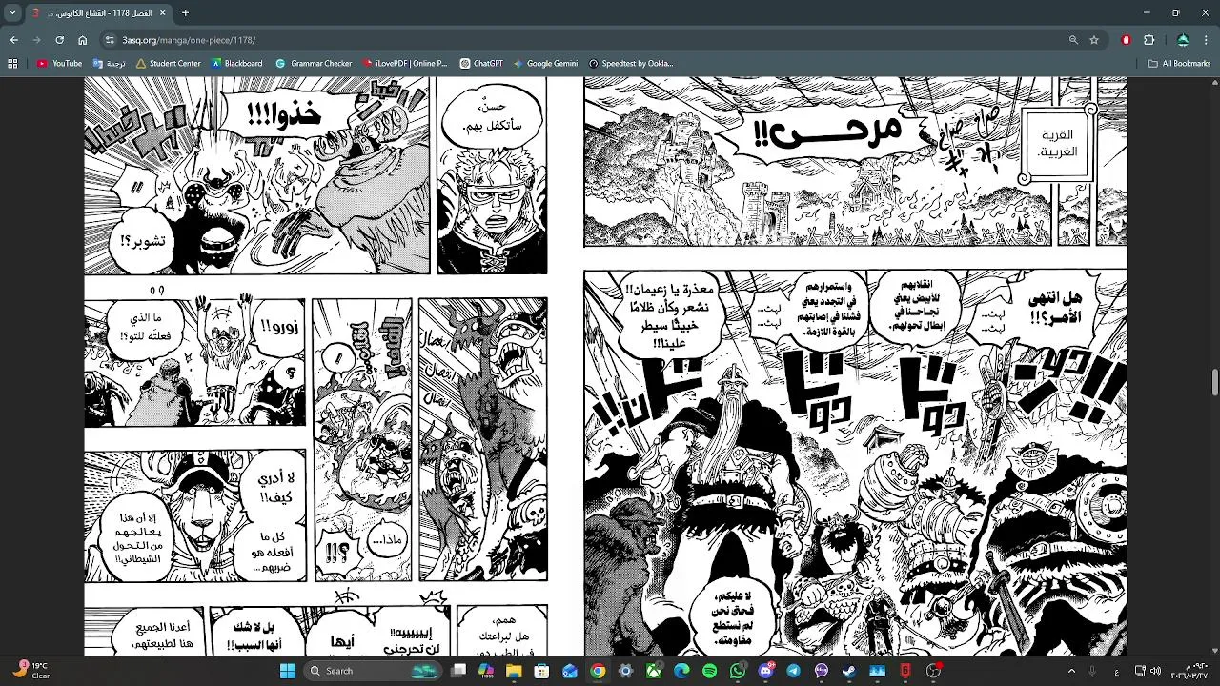Open the red shield extension
Screen dimensions: 1220x686
tap(1126, 40)
